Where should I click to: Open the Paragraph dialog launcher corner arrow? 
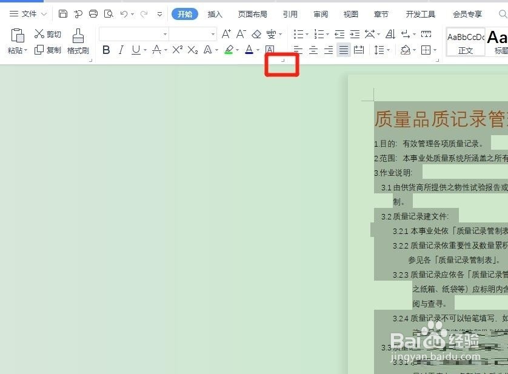tap(437, 60)
